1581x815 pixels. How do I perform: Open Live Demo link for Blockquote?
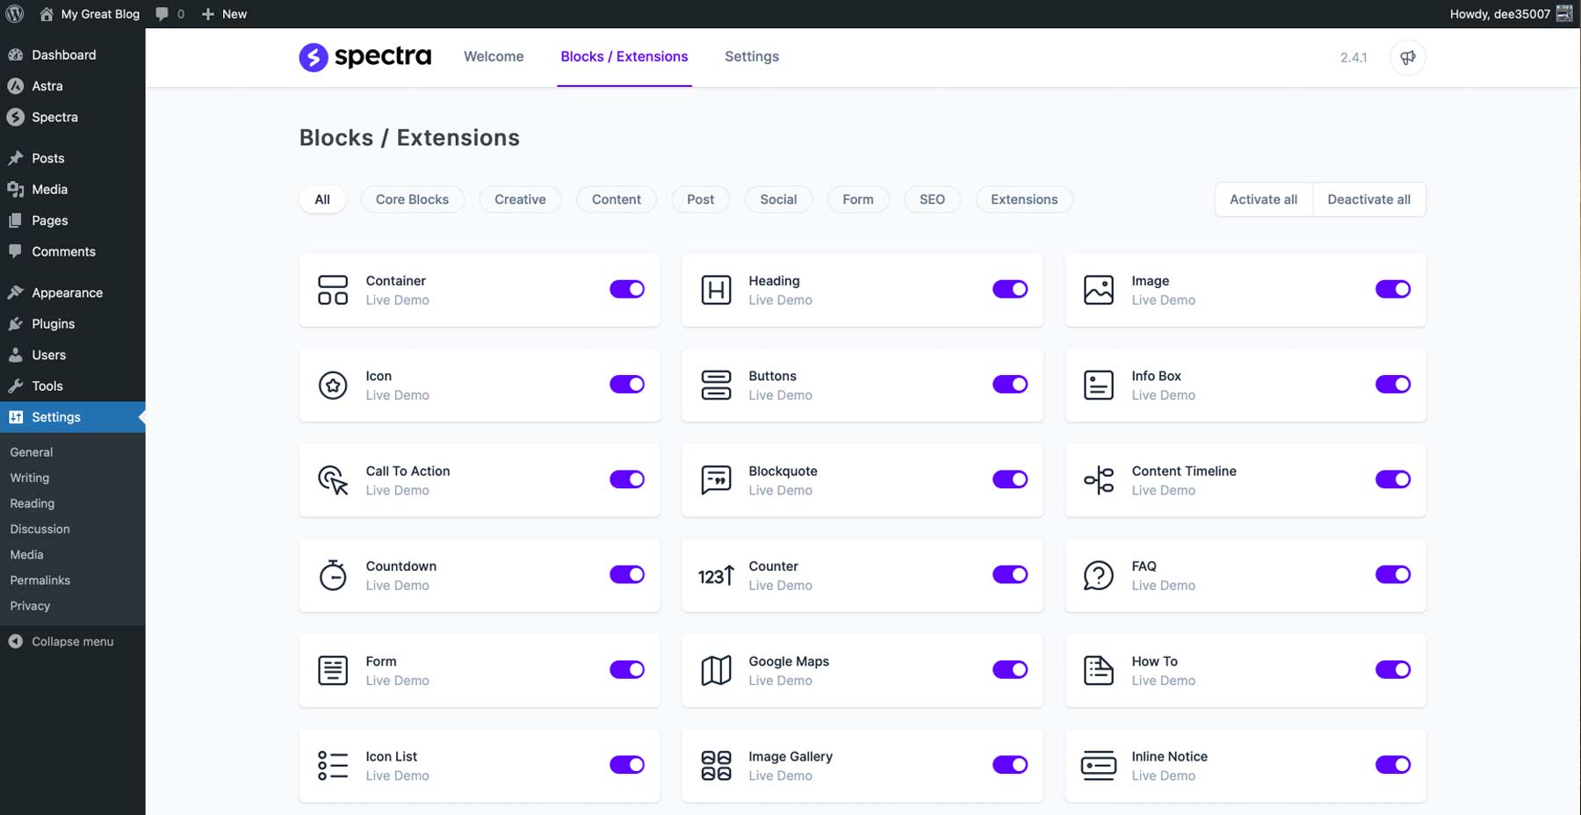[x=780, y=491]
